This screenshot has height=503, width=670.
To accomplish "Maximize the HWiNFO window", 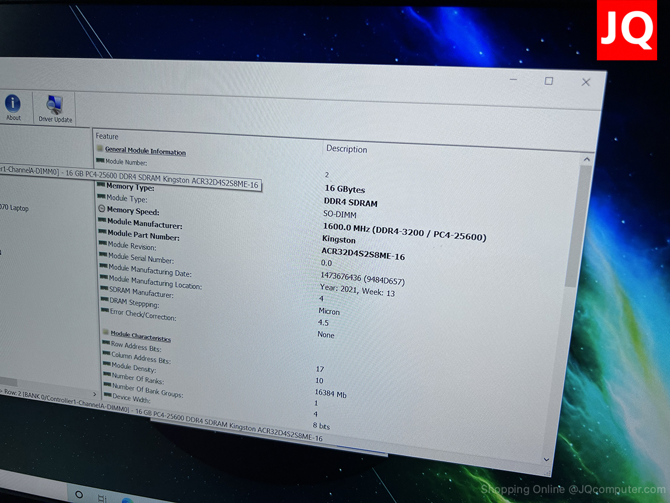I will [x=549, y=81].
